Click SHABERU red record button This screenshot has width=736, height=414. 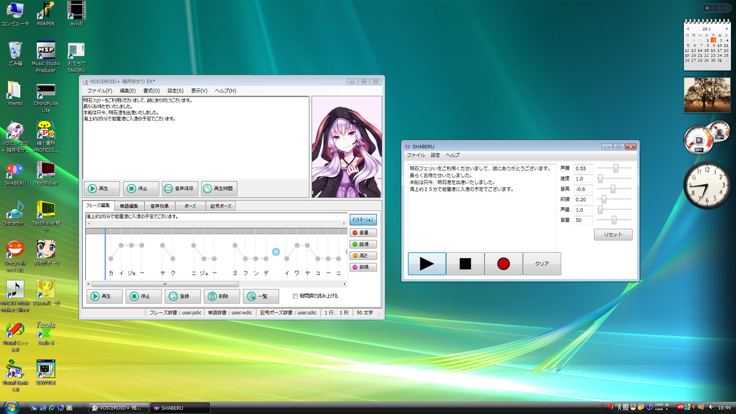coord(504,264)
